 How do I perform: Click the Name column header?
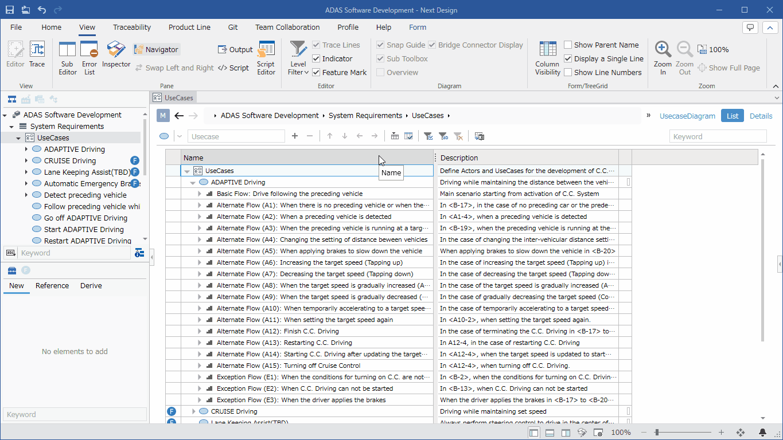click(307, 158)
